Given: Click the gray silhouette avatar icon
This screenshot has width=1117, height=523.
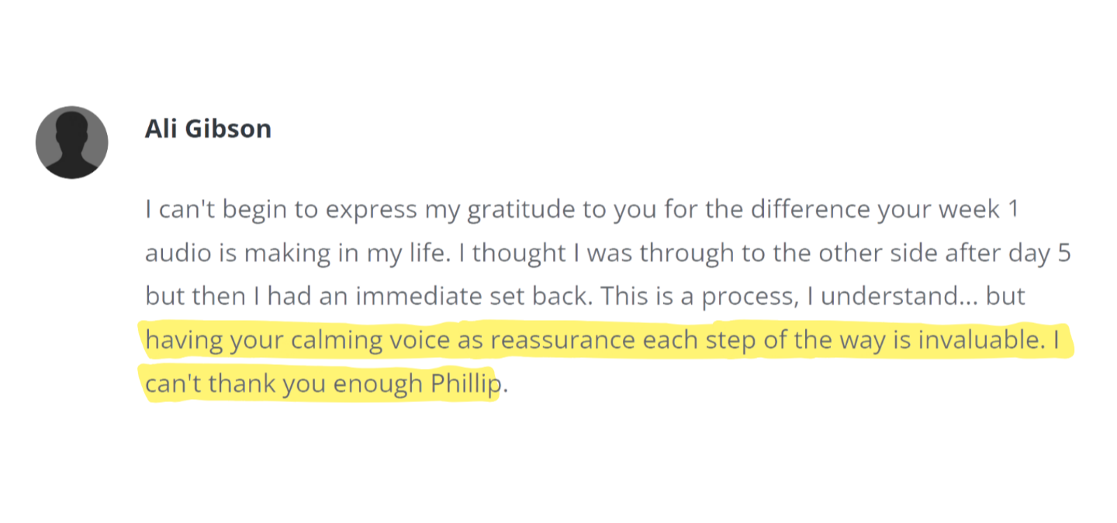Looking at the screenshot, I should point(71,143).
